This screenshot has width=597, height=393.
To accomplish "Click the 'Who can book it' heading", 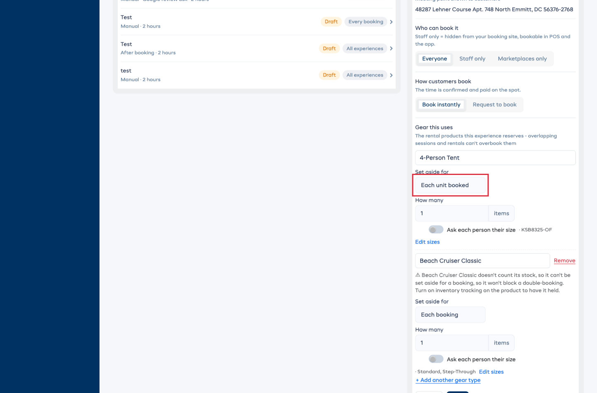I will [437, 28].
